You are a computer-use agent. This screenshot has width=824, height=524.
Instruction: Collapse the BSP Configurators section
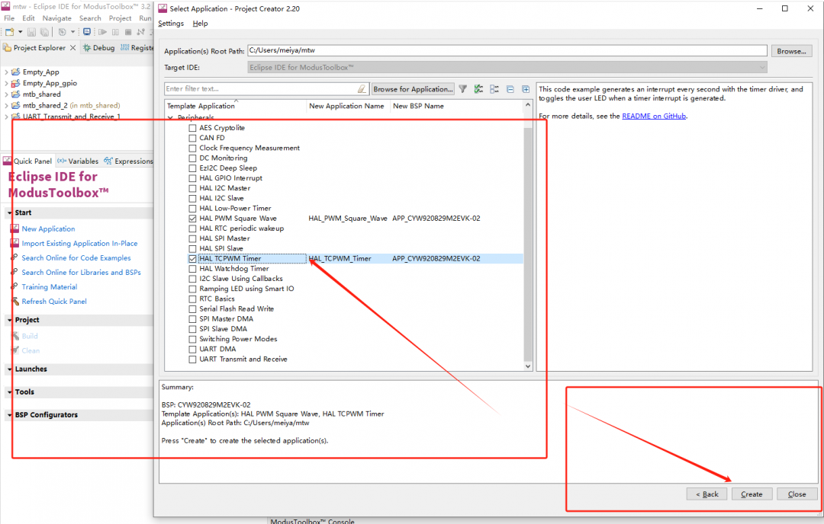(10, 415)
